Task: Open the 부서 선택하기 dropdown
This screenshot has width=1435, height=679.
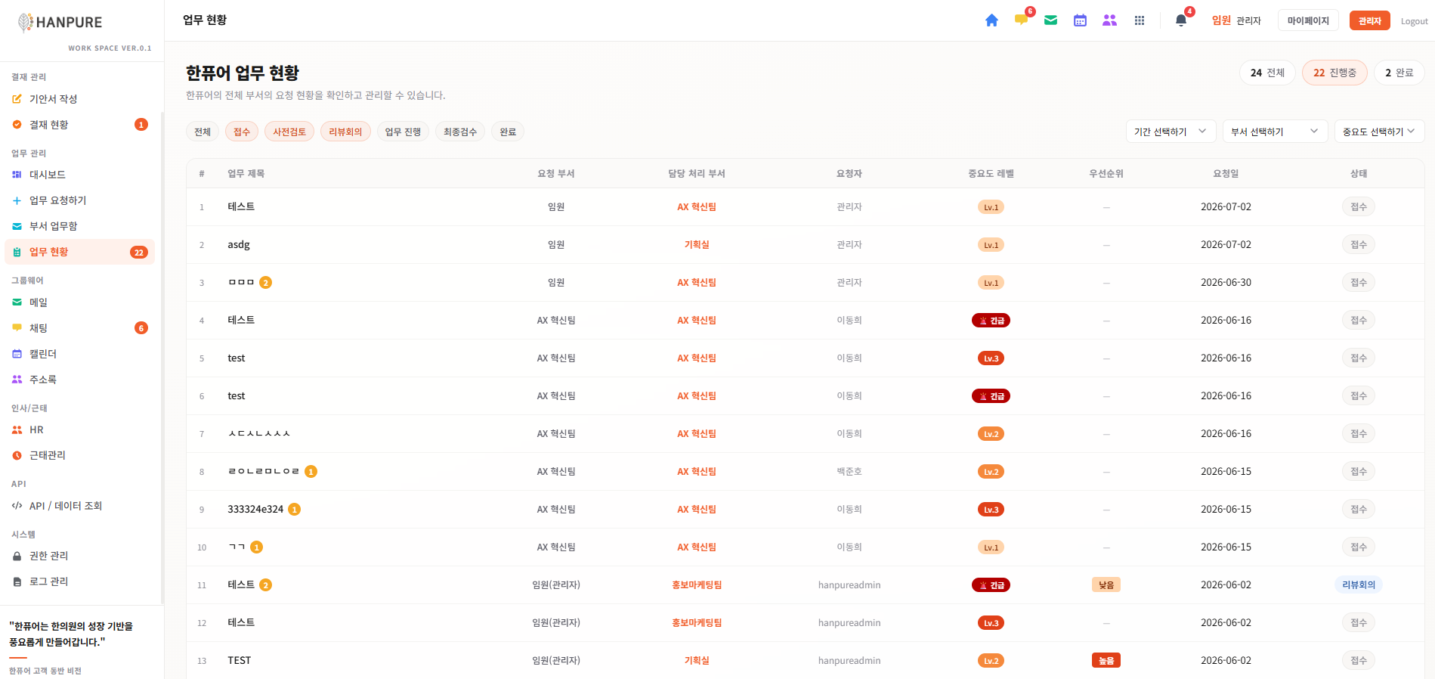Action: tap(1275, 132)
